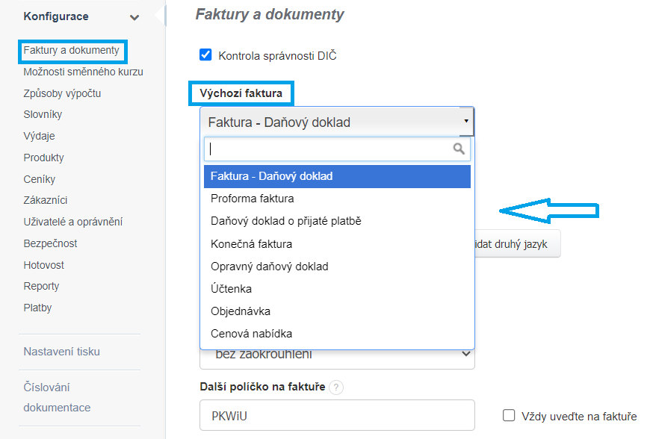This screenshot has height=439, width=650.
Task: Open Možnosti směnného kurzu settings
Action: (x=83, y=72)
